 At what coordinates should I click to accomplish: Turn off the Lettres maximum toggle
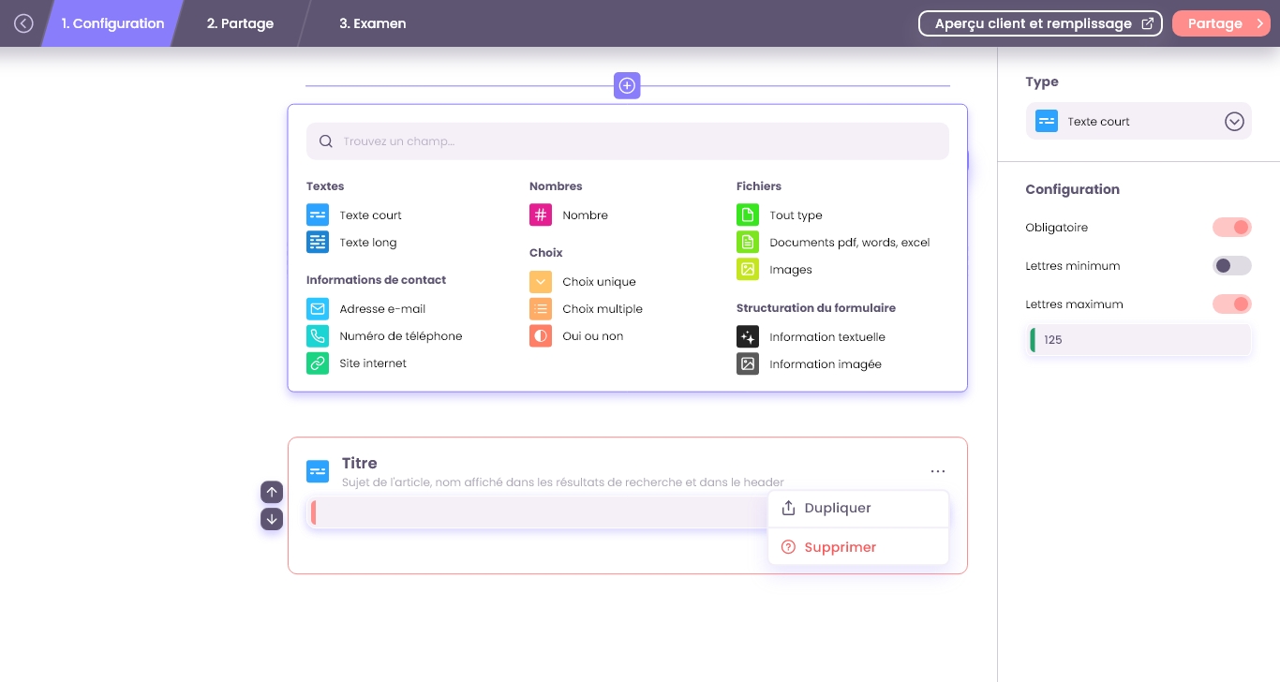pyautogui.click(x=1231, y=304)
